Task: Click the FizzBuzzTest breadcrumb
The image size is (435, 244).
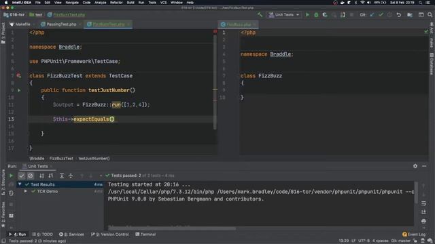Action: pos(61,159)
